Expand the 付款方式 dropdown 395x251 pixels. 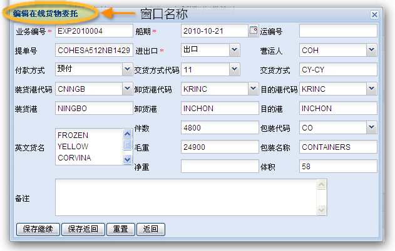(128, 69)
